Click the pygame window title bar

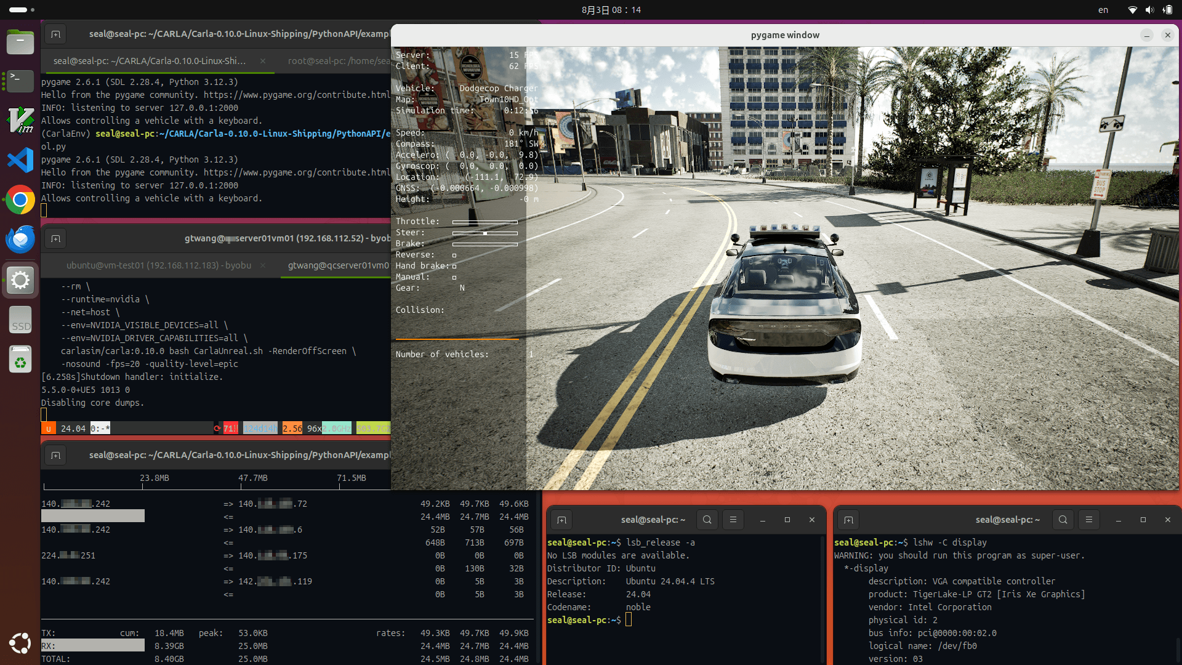pyautogui.click(x=785, y=35)
